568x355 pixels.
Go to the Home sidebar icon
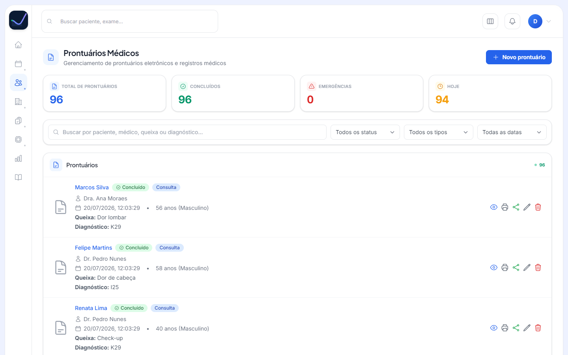pos(18,45)
